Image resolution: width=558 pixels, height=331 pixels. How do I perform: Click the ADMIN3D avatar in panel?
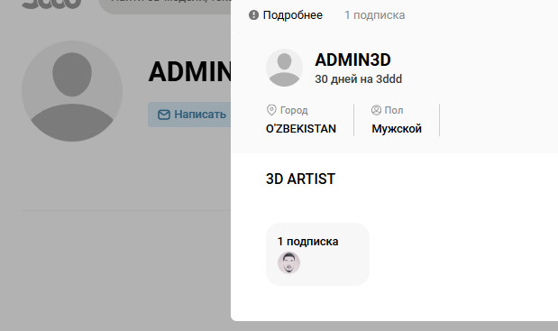point(284,68)
